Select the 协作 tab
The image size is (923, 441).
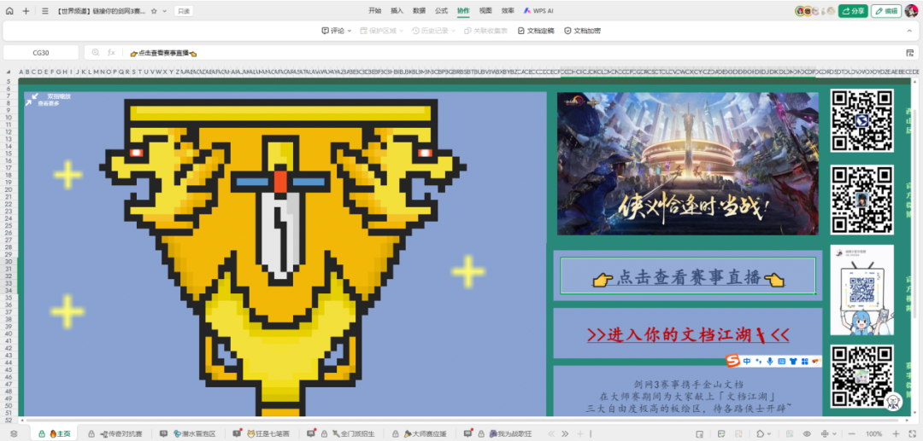tap(463, 10)
